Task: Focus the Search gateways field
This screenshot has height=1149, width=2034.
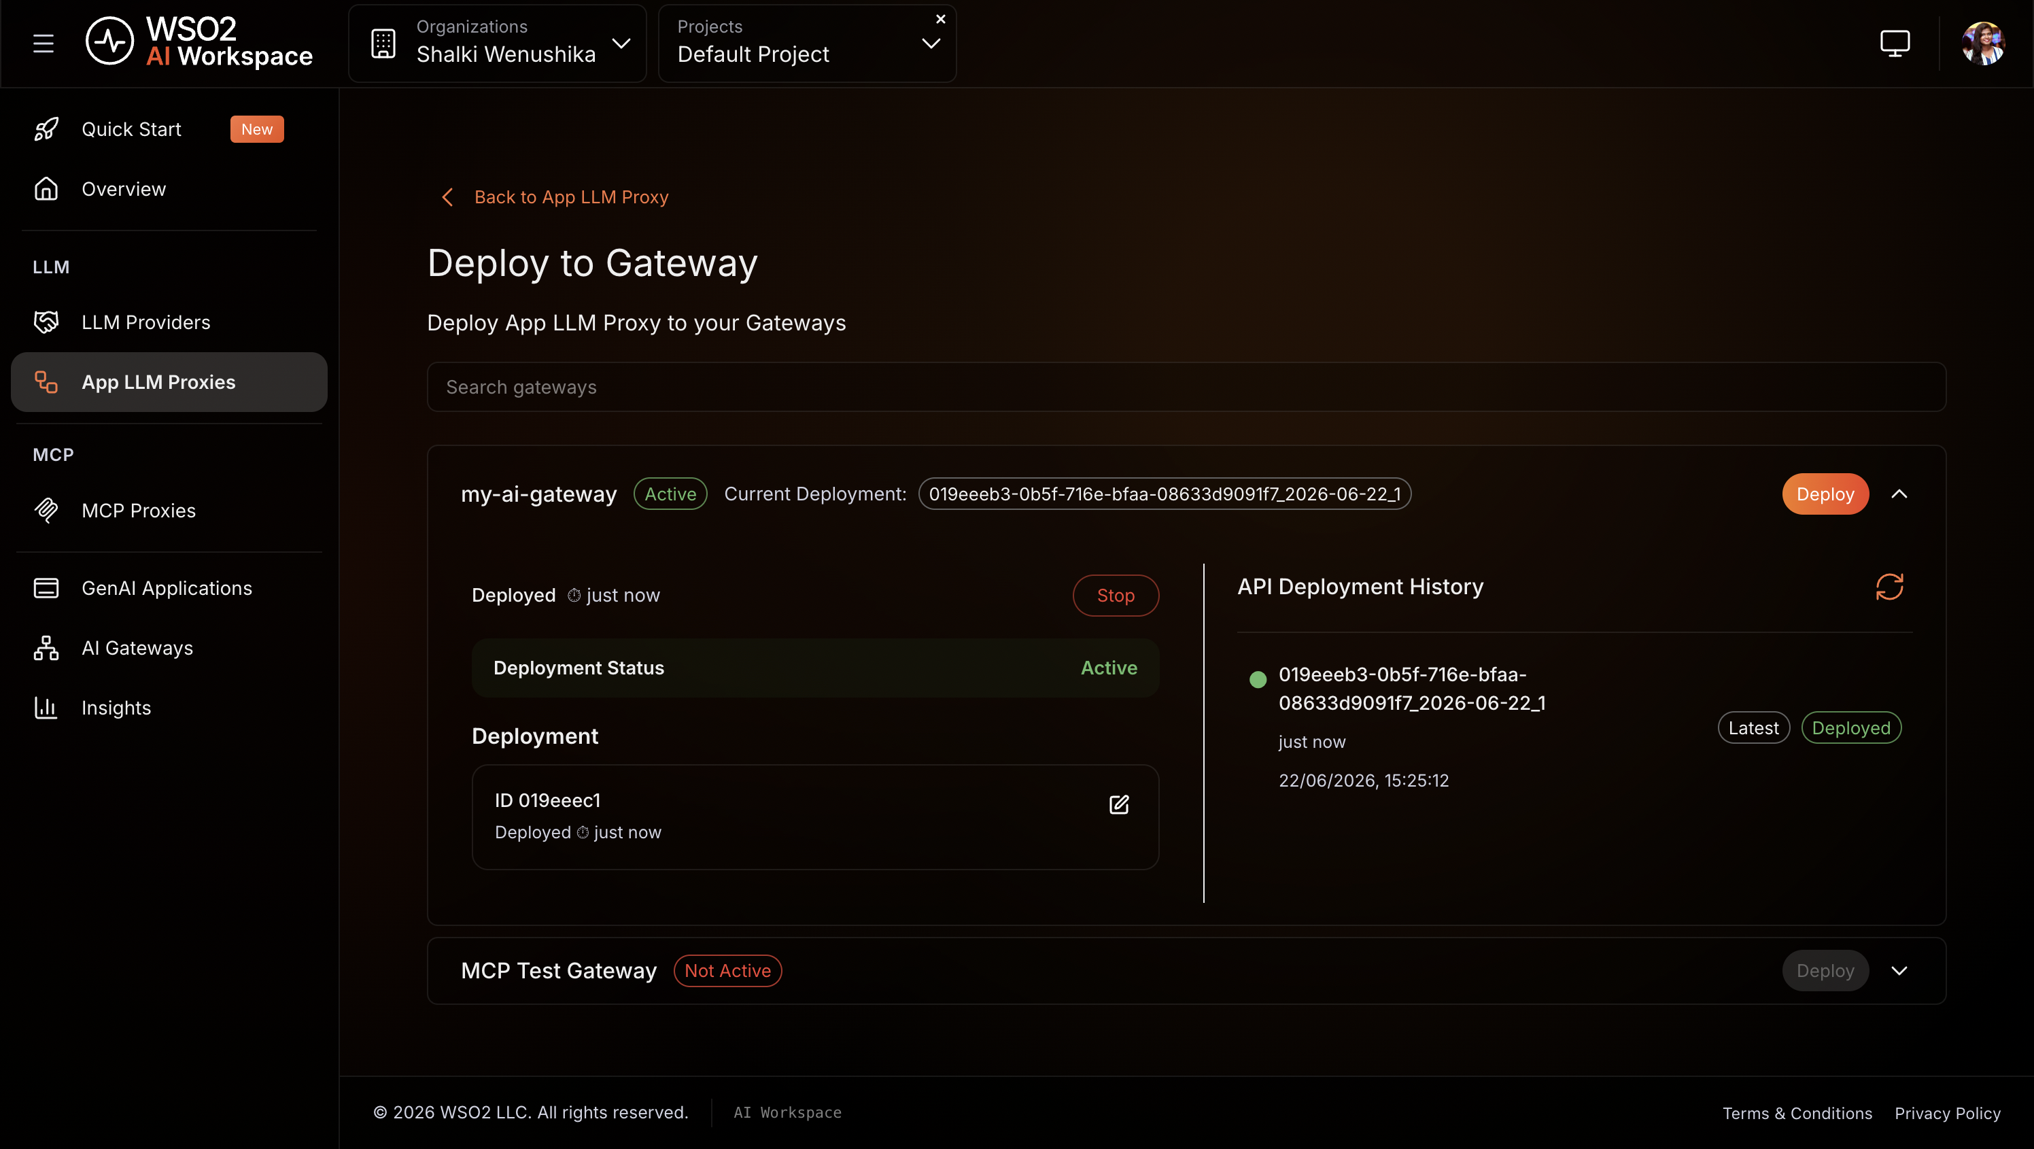Action: 1186,387
